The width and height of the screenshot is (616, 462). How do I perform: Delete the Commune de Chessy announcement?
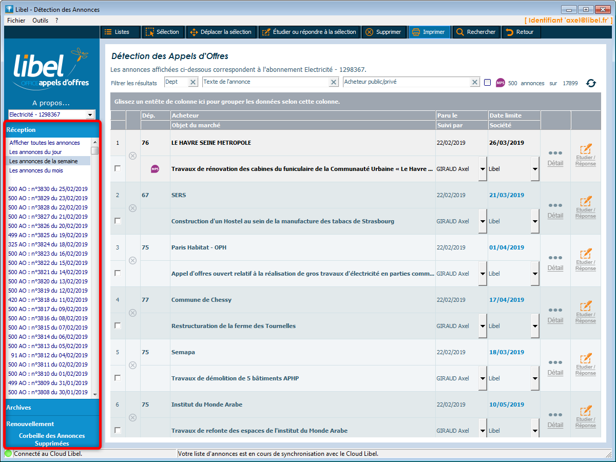click(x=132, y=313)
